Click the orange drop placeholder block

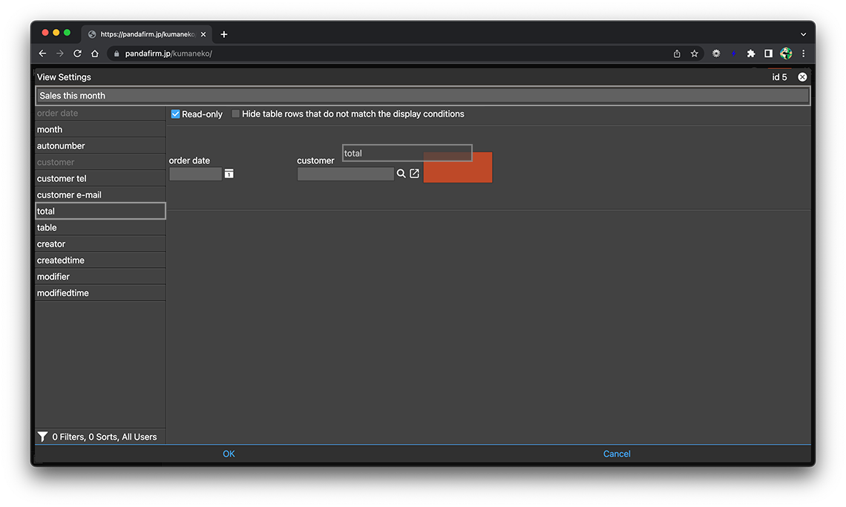pos(458,168)
